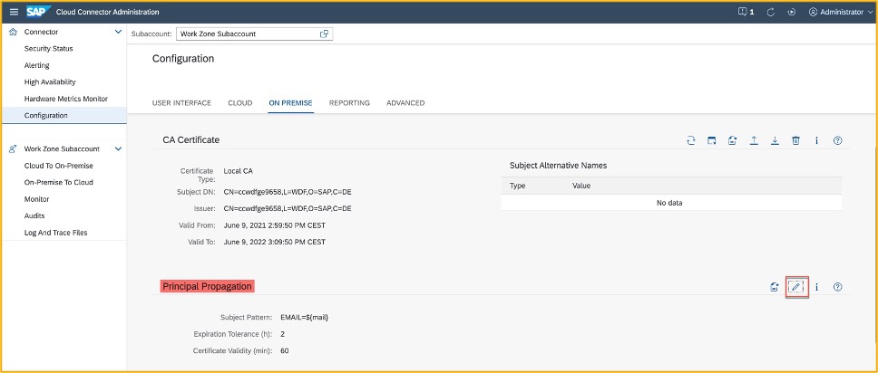Click the Valid To date June 9, 2022

274,242
